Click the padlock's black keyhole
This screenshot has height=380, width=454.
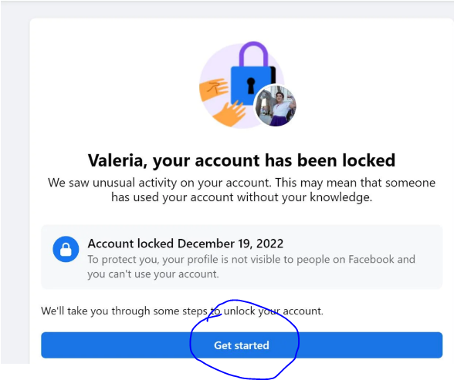tap(251, 86)
